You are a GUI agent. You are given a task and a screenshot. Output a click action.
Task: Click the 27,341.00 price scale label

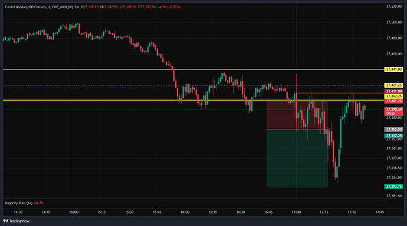(394, 148)
